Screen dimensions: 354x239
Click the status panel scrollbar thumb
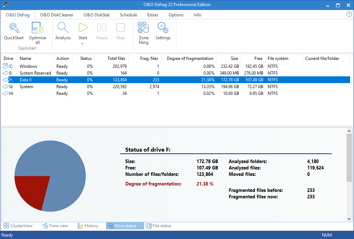(349, 158)
